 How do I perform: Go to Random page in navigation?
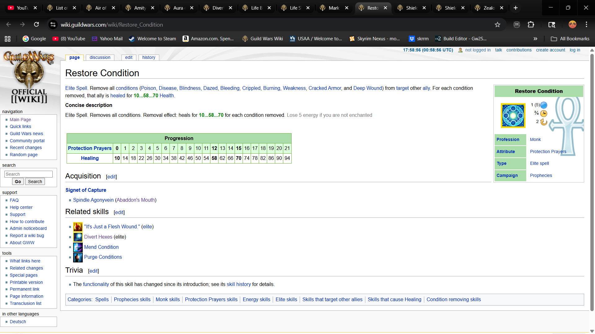24,155
